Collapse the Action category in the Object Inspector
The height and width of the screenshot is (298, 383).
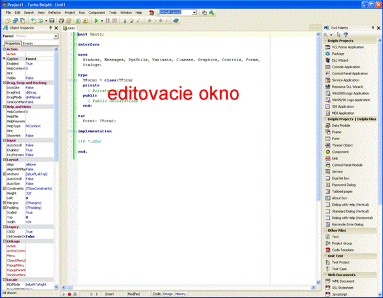pos(4,49)
